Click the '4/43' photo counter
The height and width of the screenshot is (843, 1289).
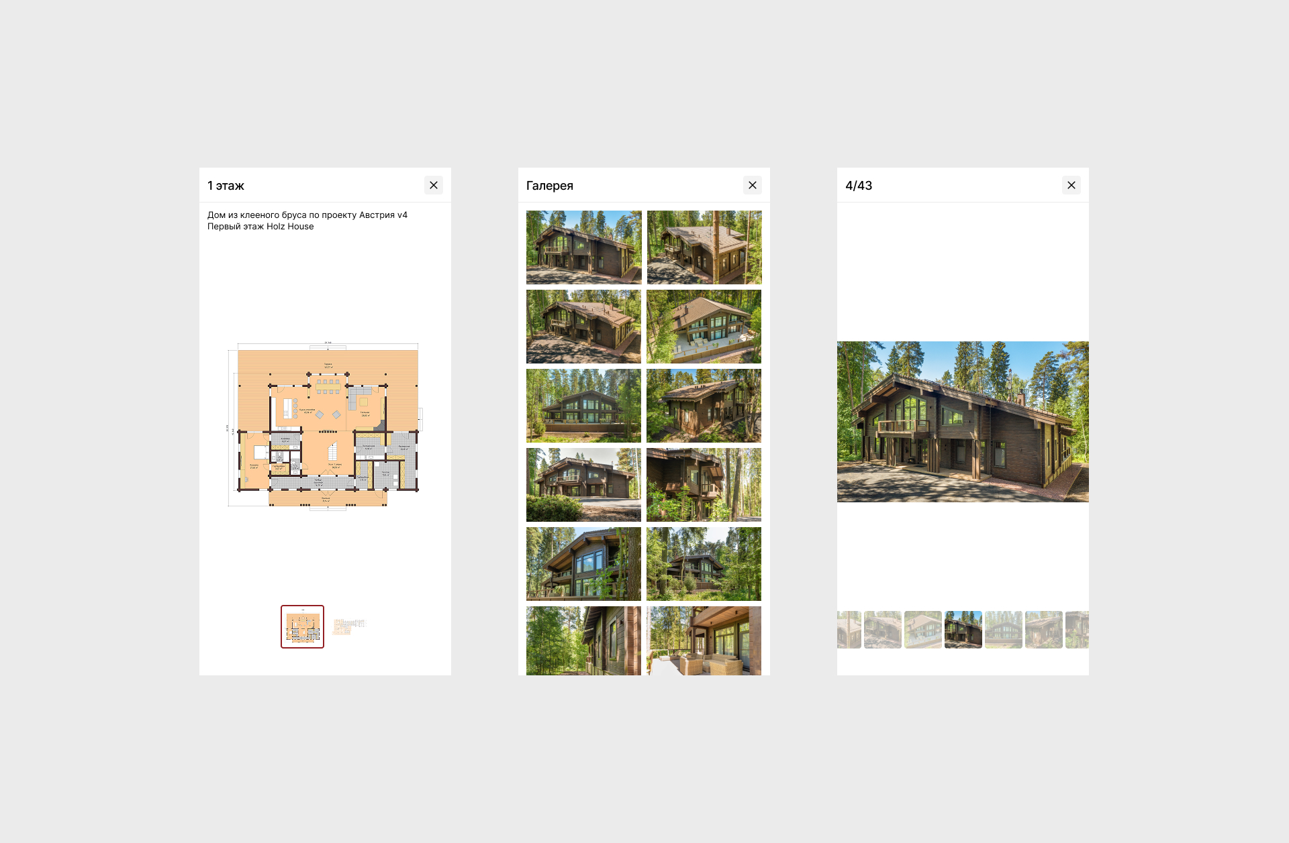coord(859,186)
